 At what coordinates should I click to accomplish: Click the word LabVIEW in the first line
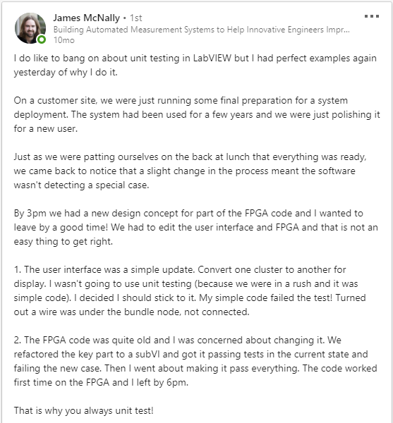[212, 58]
